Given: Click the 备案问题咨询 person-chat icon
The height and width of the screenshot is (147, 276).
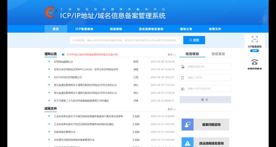Looking at the screenshot, I should pyautogui.click(x=187, y=125).
